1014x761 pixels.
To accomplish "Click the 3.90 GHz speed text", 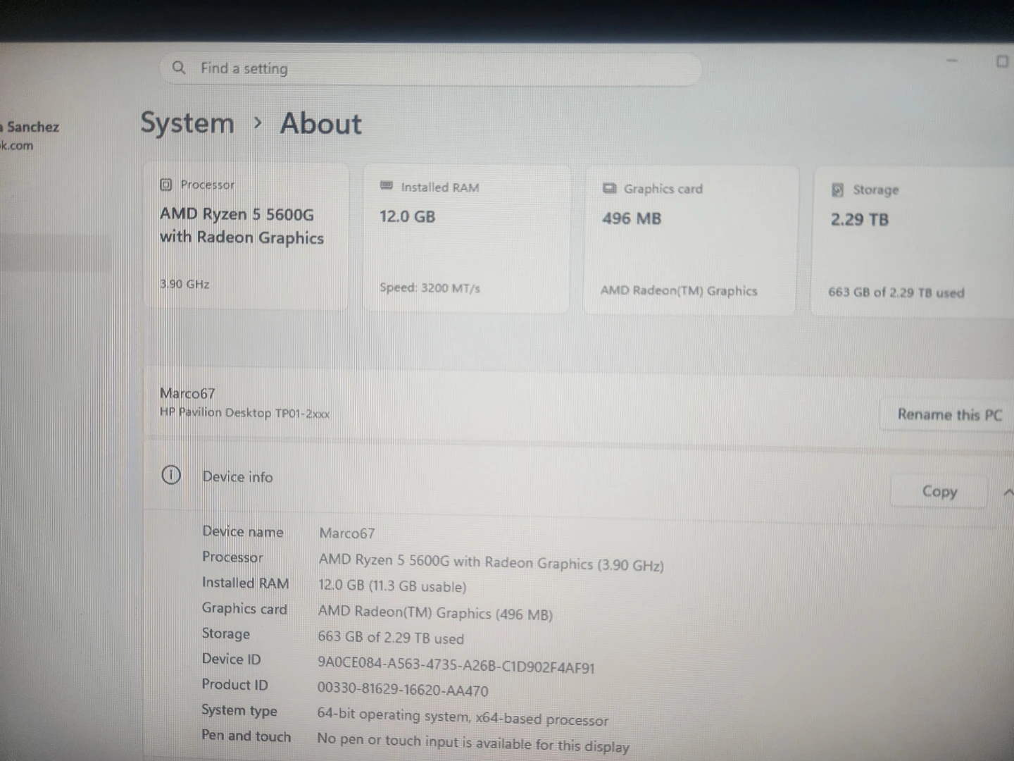I will (184, 284).
